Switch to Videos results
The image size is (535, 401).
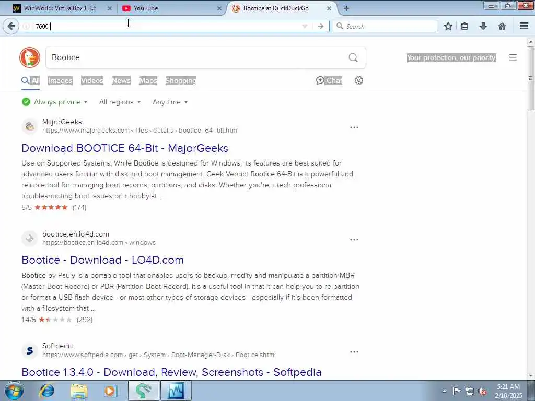(92, 80)
